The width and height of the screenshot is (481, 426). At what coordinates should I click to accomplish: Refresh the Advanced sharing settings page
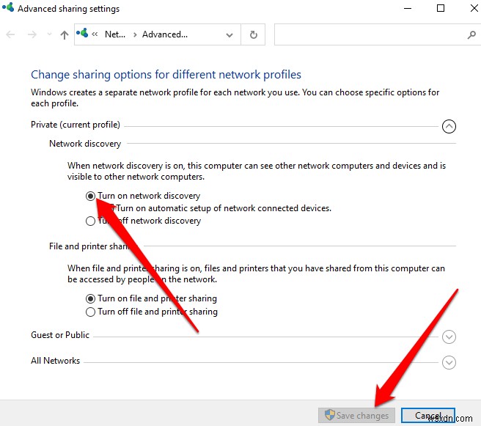click(x=253, y=34)
